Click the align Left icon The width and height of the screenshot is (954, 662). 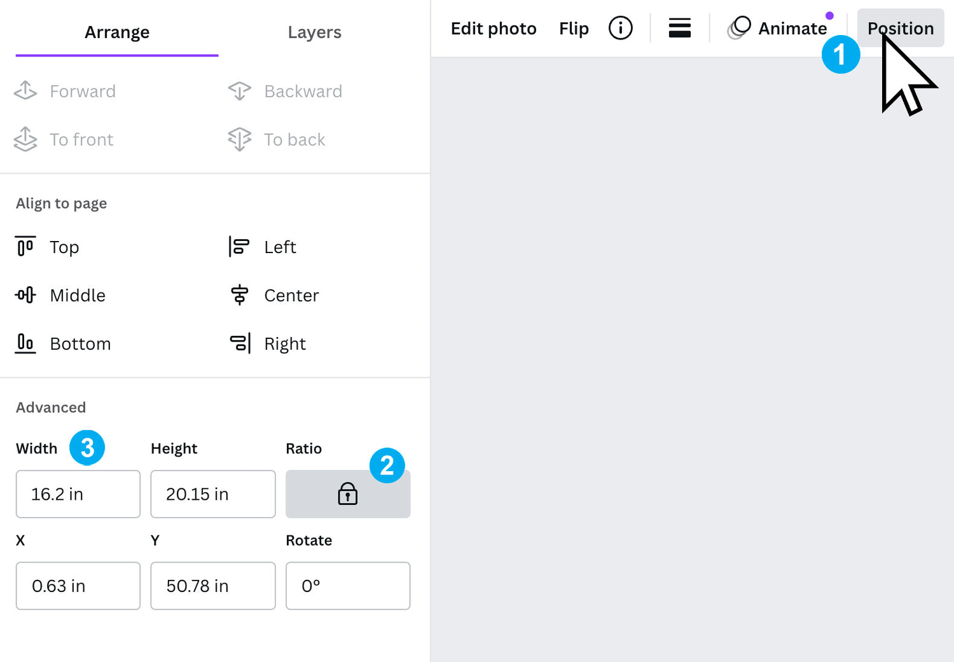[239, 247]
